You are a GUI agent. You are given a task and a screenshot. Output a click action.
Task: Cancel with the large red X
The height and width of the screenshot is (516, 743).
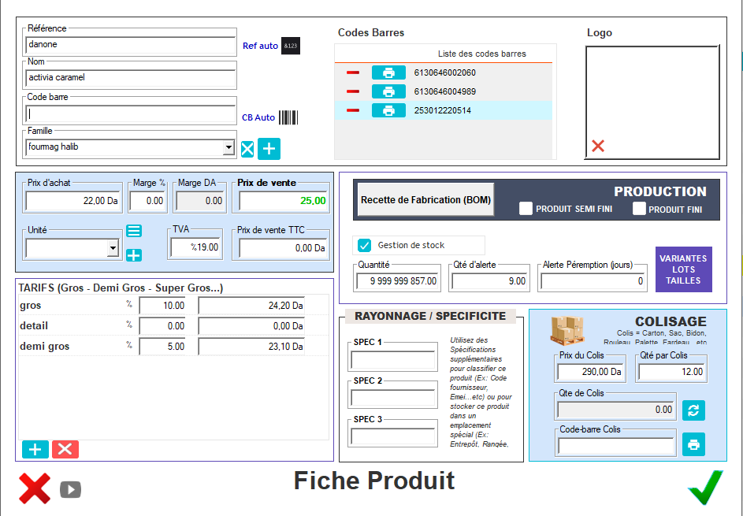click(x=35, y=488)
